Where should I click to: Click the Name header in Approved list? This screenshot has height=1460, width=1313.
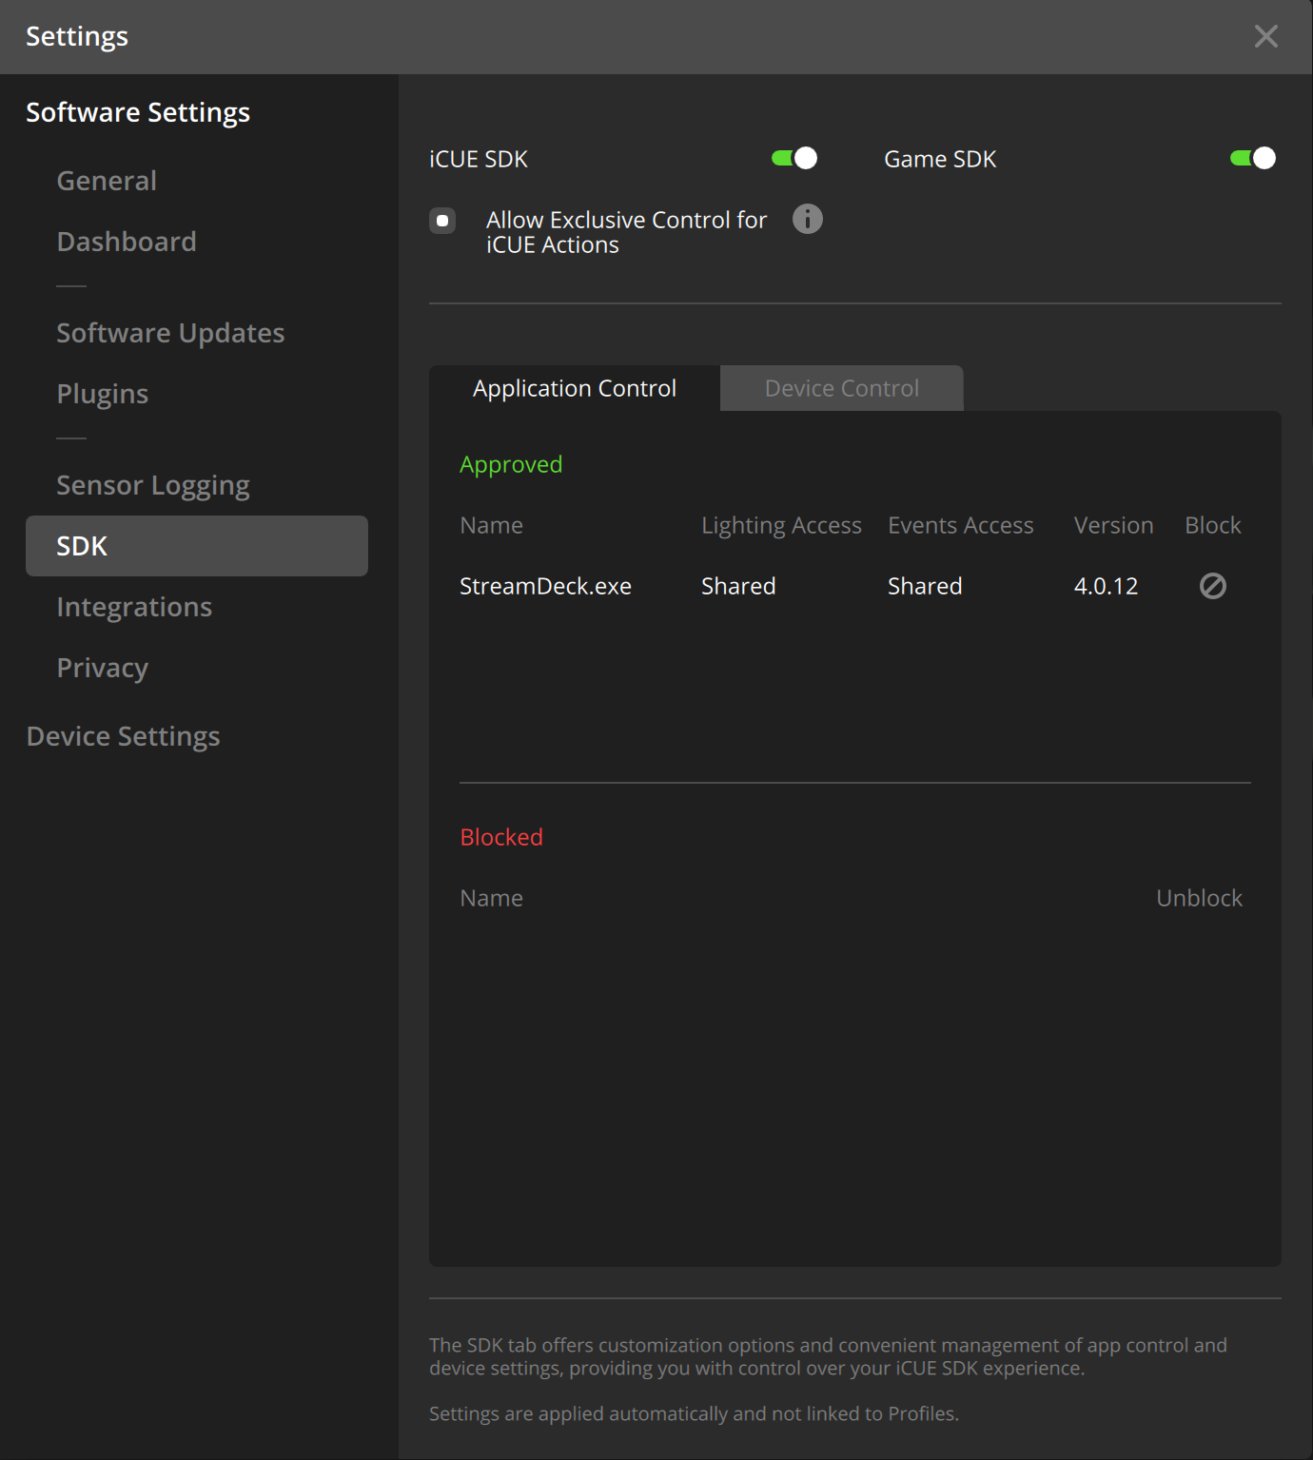coord(491,525)
